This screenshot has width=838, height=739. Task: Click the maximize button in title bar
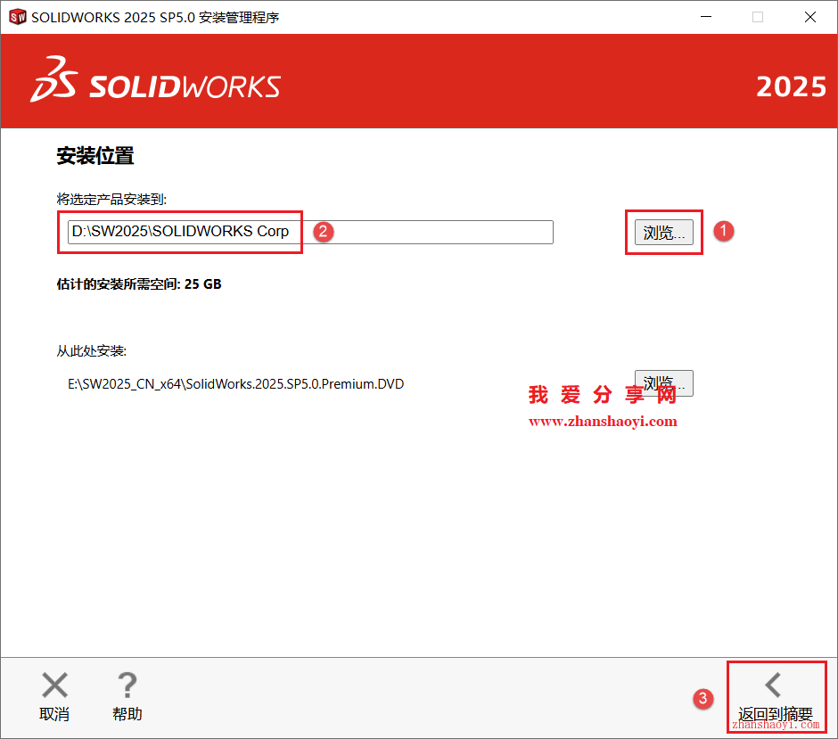pos(758,17)
